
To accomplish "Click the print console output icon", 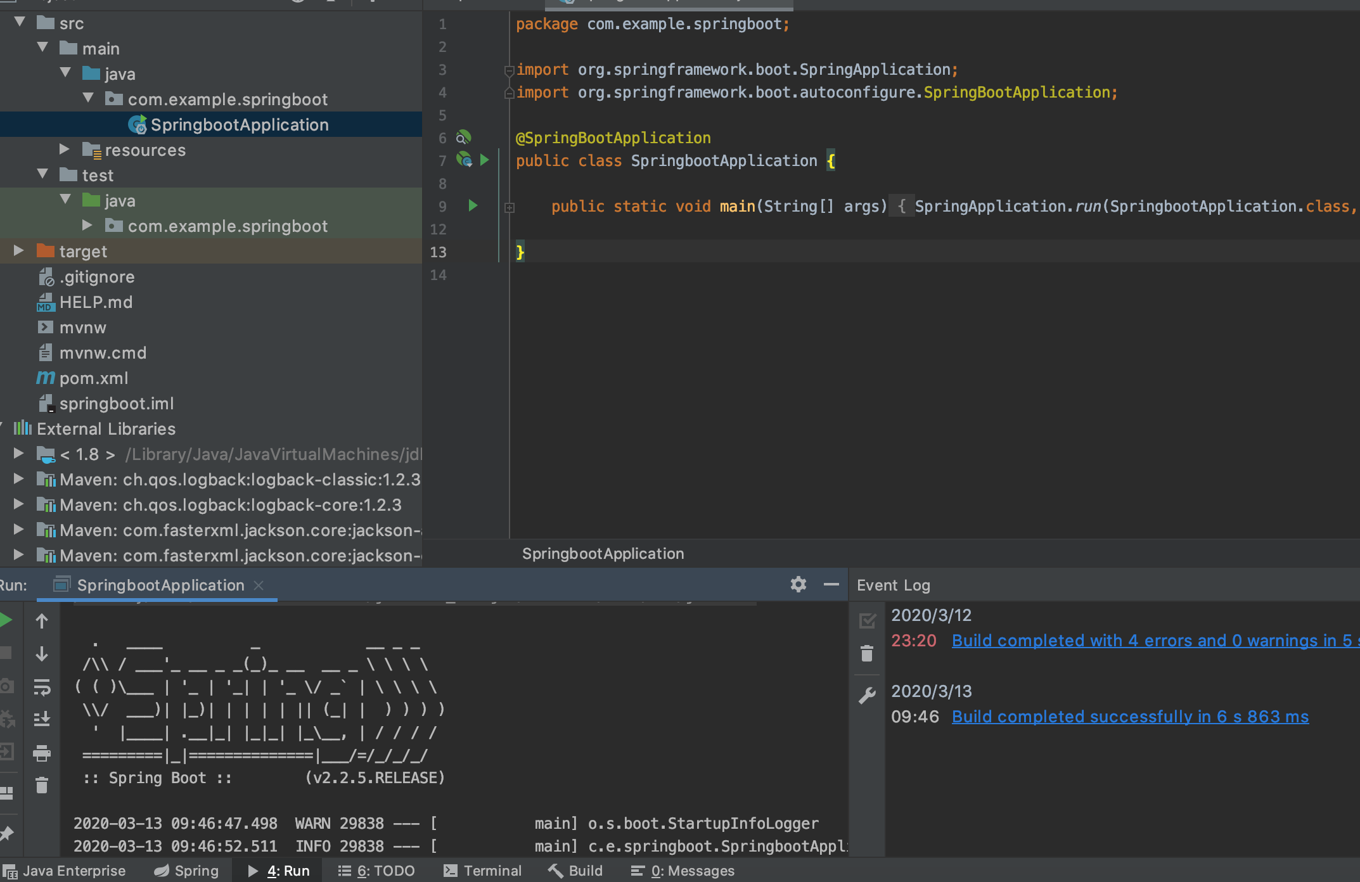I will point(42,753).
